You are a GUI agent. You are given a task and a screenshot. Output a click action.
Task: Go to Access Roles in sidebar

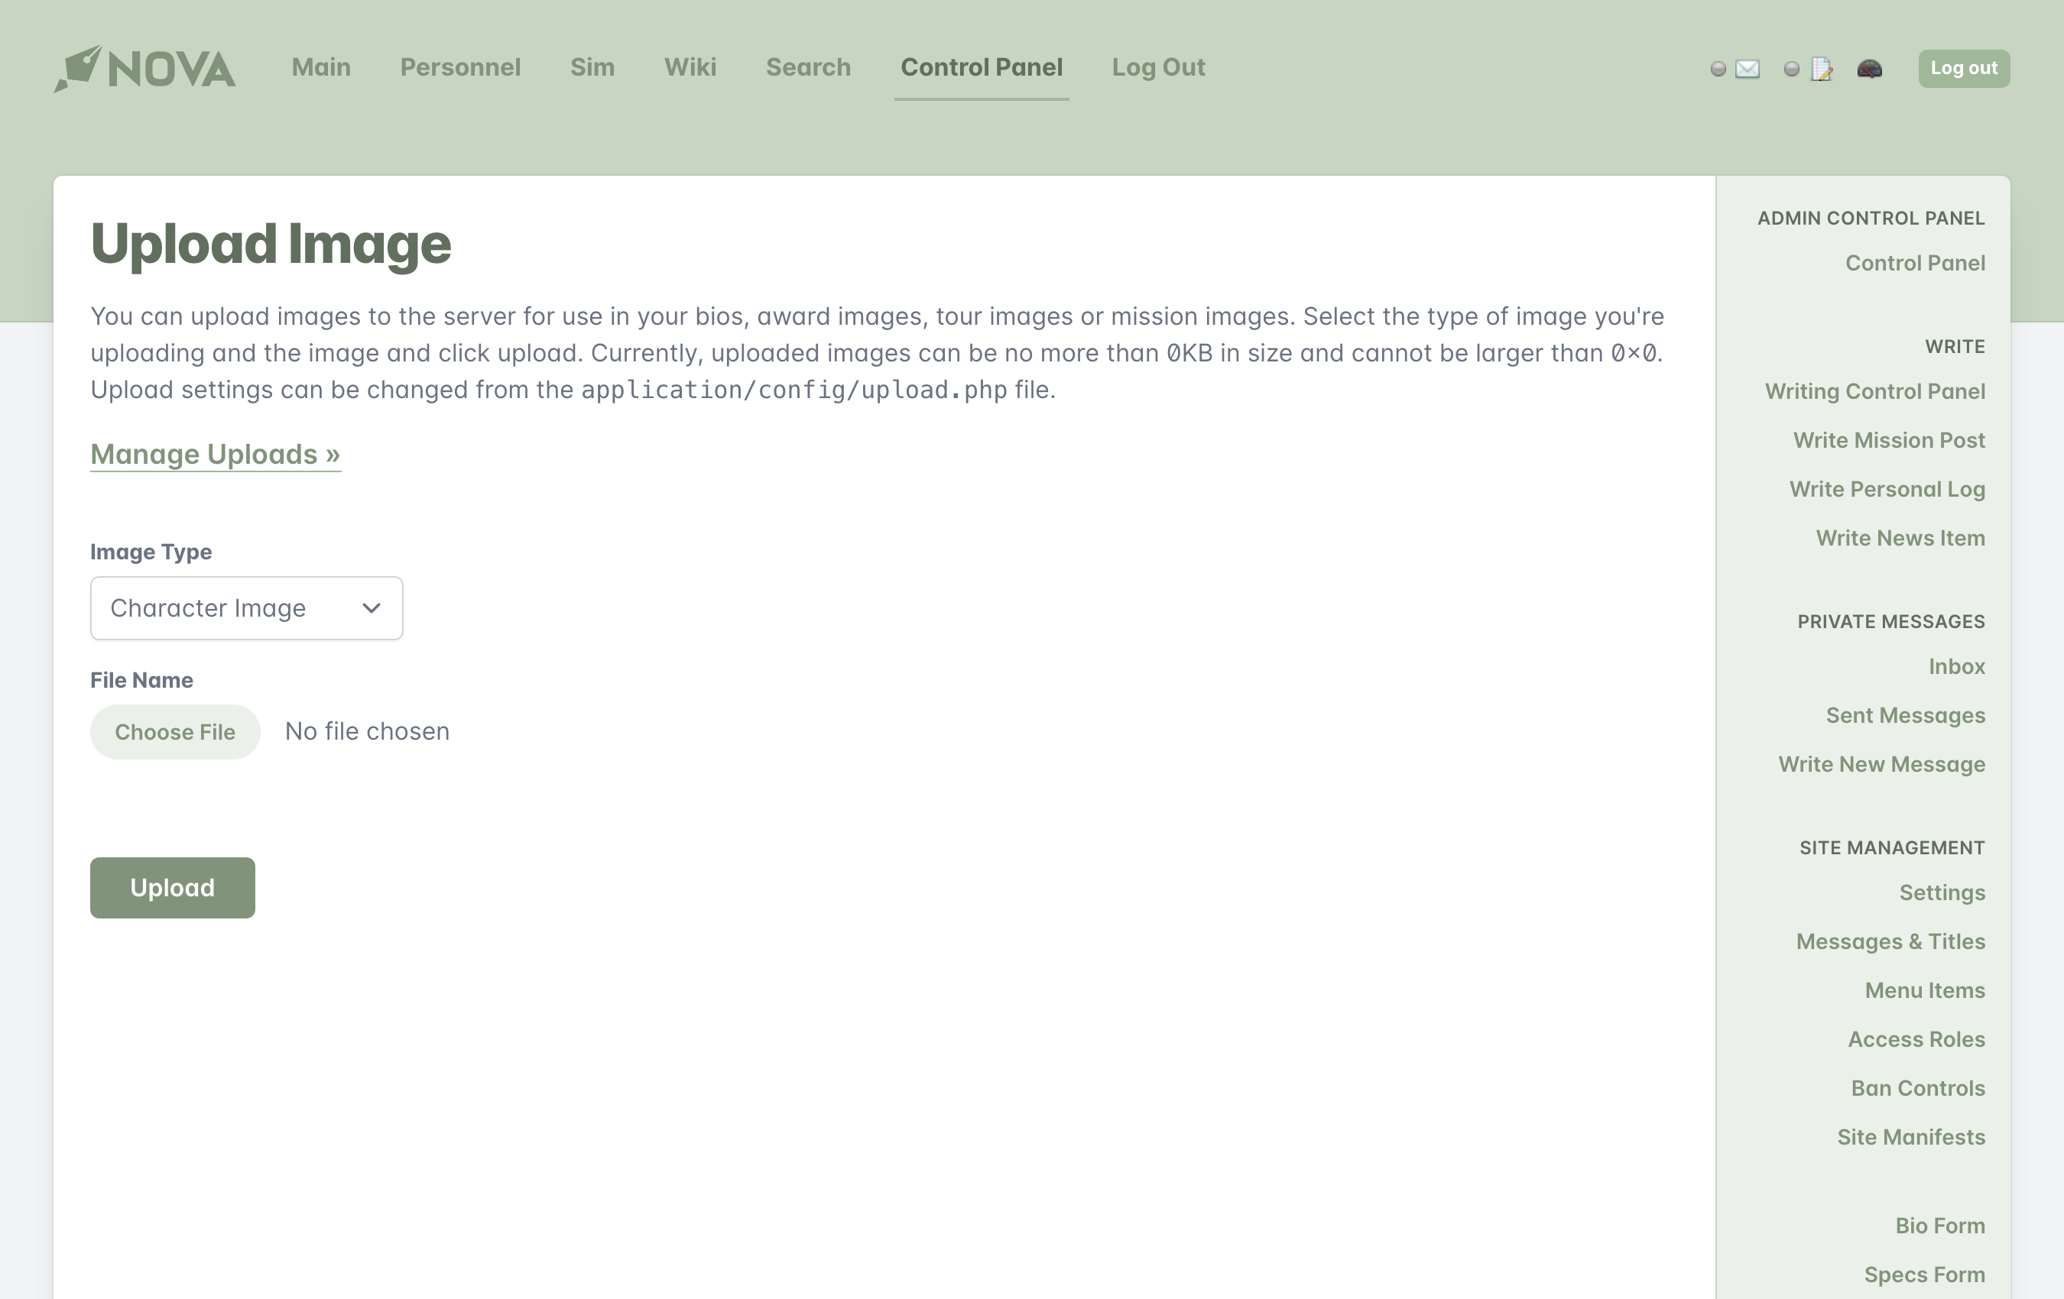(x=1916, y=1039)
